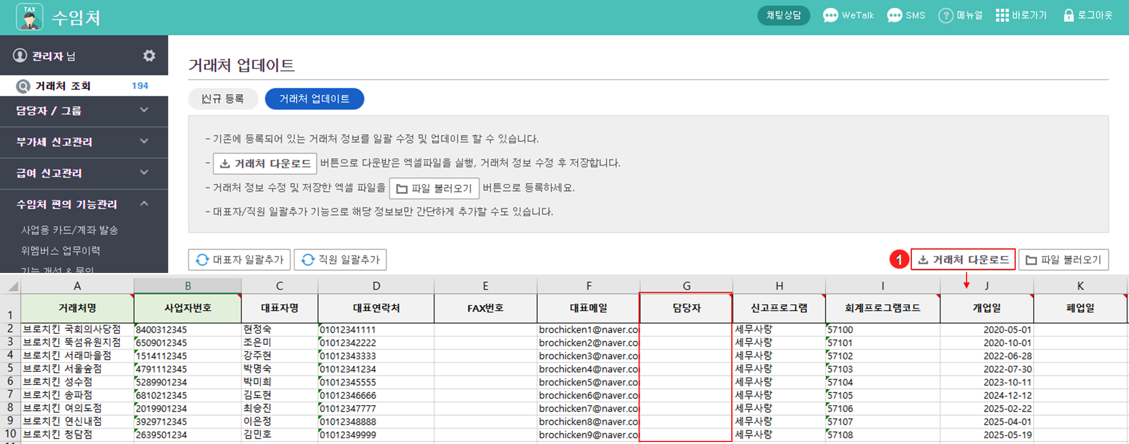1129x444 pixels.
Task: Click the 거래처명 header cell
Action: [77, 308]
